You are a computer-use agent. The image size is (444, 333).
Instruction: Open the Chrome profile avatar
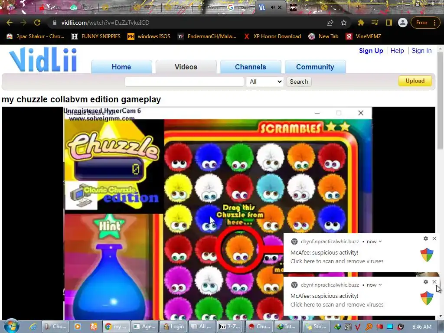pyautogui.click(x=402, y=23)
